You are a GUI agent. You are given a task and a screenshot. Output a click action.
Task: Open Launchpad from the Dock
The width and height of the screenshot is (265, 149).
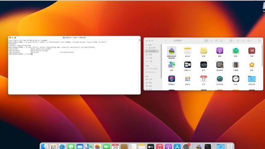(53, 147)
